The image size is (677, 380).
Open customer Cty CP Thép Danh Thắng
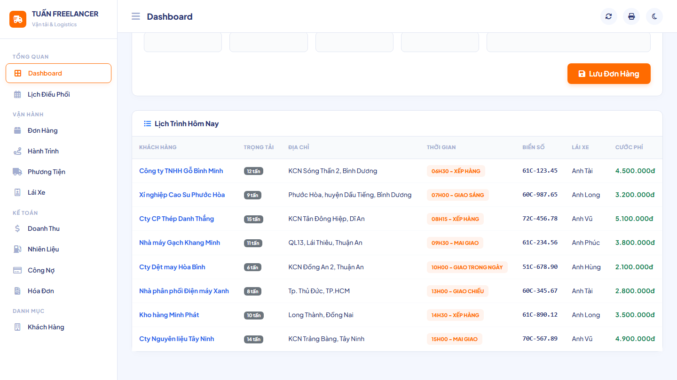[x=176, y=219]
